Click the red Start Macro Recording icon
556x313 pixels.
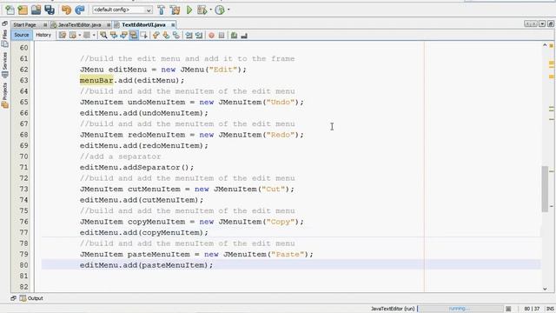click(x=211, y=35)
